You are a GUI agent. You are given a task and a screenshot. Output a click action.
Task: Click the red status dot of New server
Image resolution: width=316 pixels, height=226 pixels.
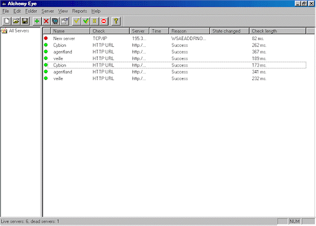point(46,38)
